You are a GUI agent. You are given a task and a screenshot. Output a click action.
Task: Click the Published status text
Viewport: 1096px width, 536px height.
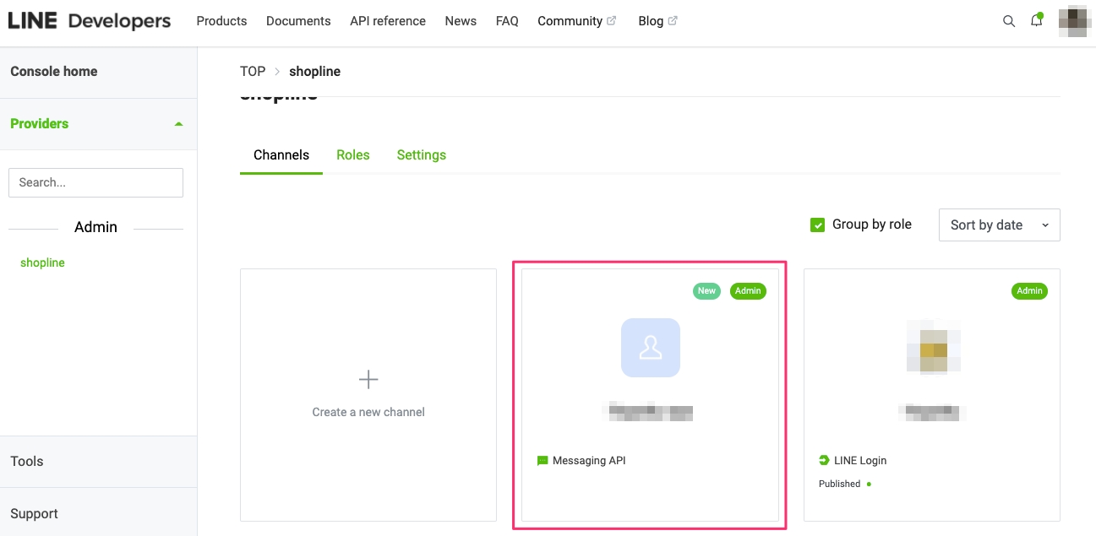[x=839, y=485]
